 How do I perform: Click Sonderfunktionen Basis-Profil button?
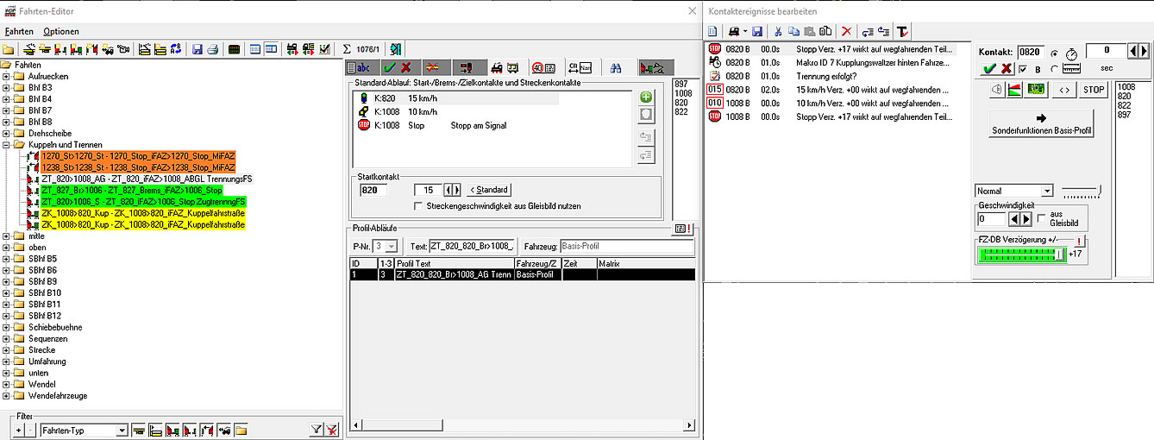[x=1040, y=124]
